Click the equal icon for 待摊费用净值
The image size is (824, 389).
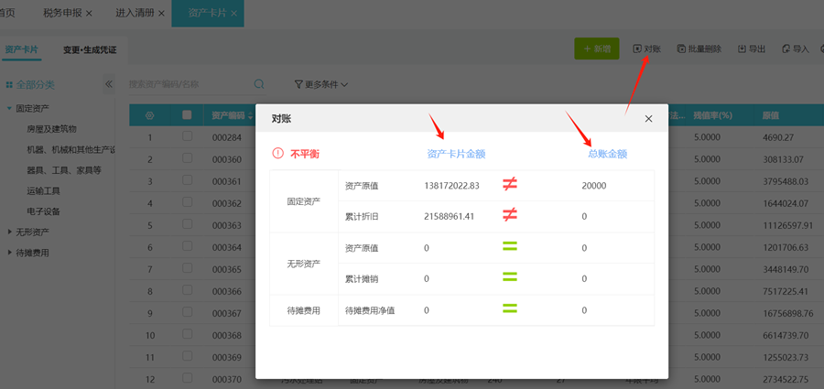510,309
